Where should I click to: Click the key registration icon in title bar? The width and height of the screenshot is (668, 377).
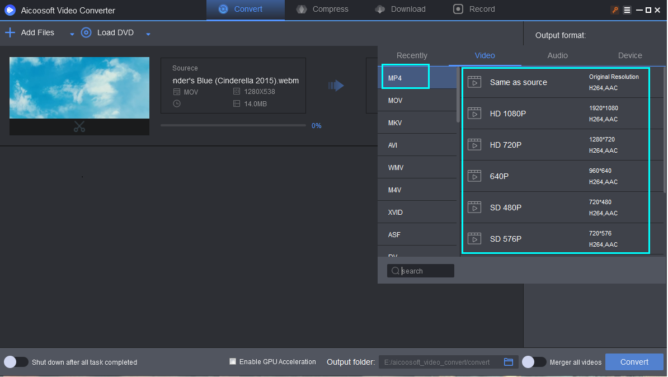(615, 10)
